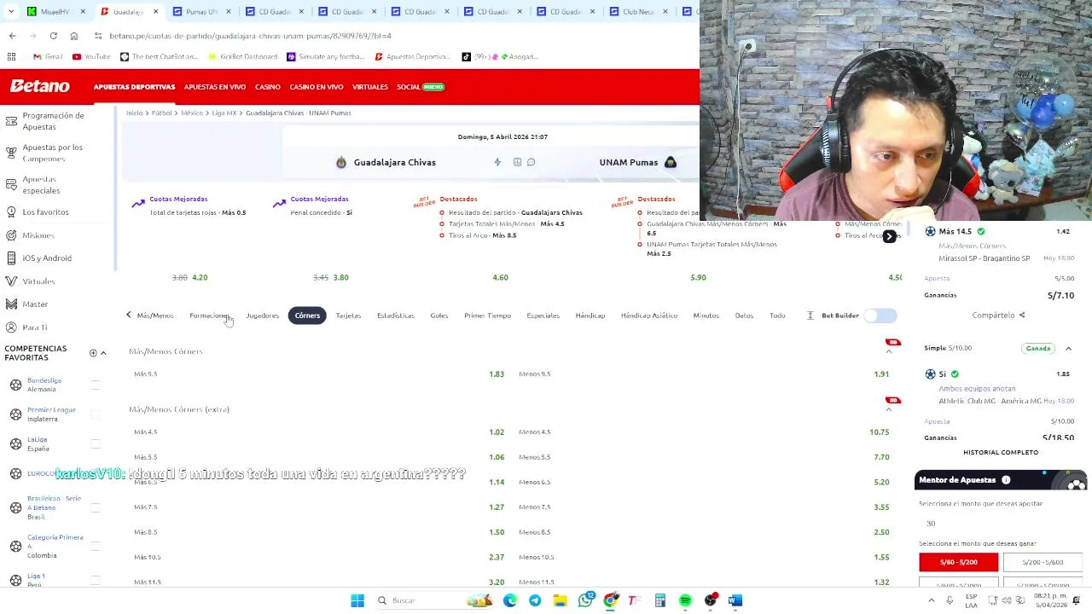Image resolution: width=1092 pixels, height=614 pixels.
Task: Click the browser address bar URL
Action: click(250, 36)
